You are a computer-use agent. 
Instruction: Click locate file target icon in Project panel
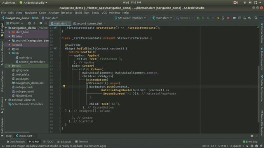(29, 23)
